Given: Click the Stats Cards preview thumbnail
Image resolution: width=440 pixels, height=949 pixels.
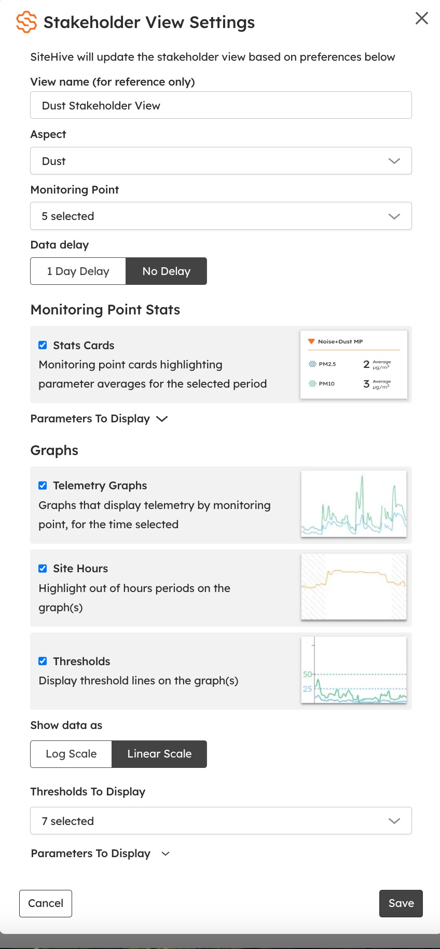Looking at the screenshot, I should click(353, 364).
